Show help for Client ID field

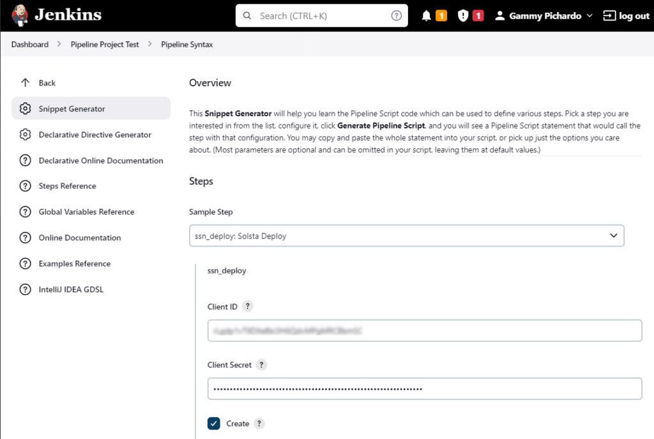[x=247, y=306]
